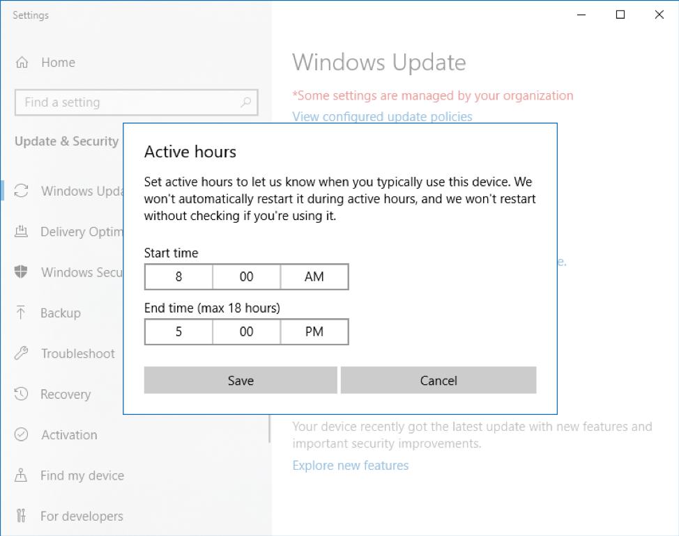
Task: Click the Find my device icon
Action: (x=22, y=475)
